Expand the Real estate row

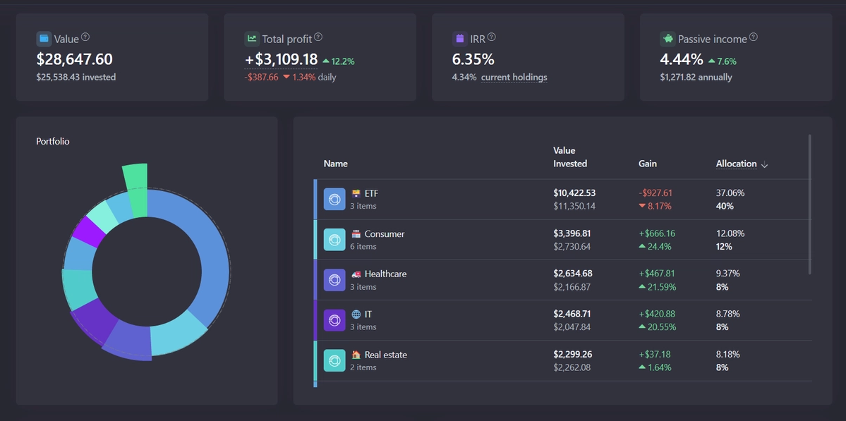(x=563, y=361)
